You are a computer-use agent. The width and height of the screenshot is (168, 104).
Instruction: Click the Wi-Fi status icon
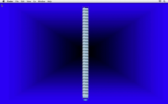click(x=160, y=1)
